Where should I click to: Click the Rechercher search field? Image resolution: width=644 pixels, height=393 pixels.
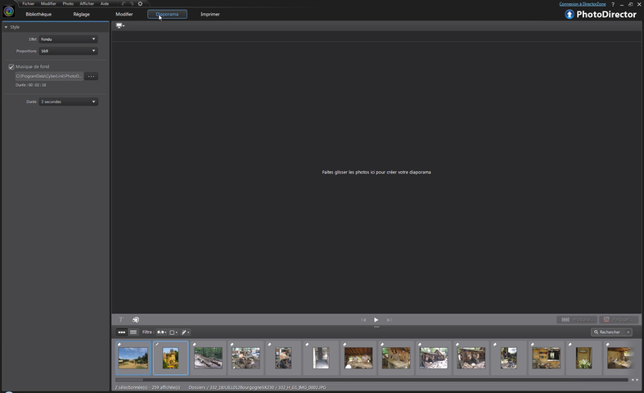pyautogui.click(x=610, y=332)
